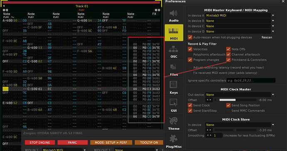Toggle the Note Offs filter

228,49
